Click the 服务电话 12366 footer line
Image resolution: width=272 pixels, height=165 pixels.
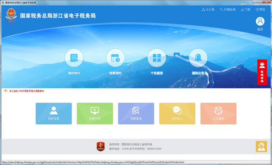(135, 149)
